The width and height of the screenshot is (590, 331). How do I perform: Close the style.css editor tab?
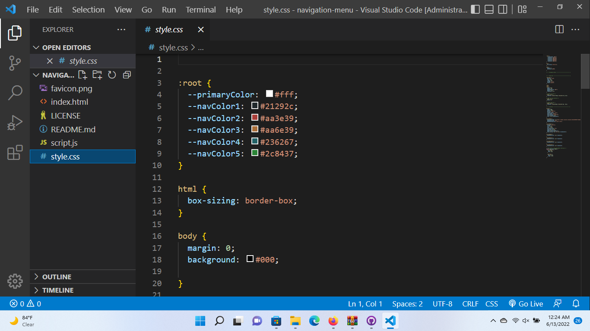point(201,29)
